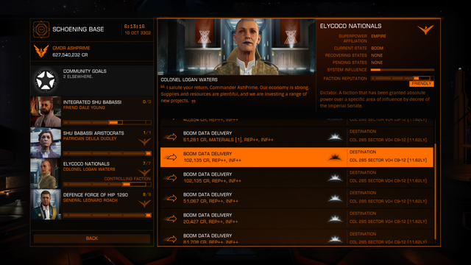Image resolution: width=471 pixels, height=265 pixels.
Task: Click the system influence bar
Action: (x=403, y=70)
